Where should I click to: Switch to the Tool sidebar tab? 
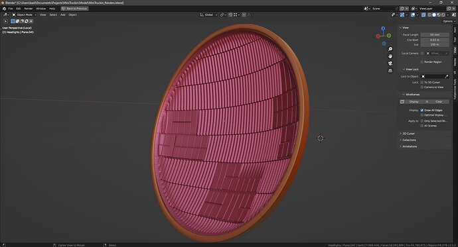click(x=455, y=40)
